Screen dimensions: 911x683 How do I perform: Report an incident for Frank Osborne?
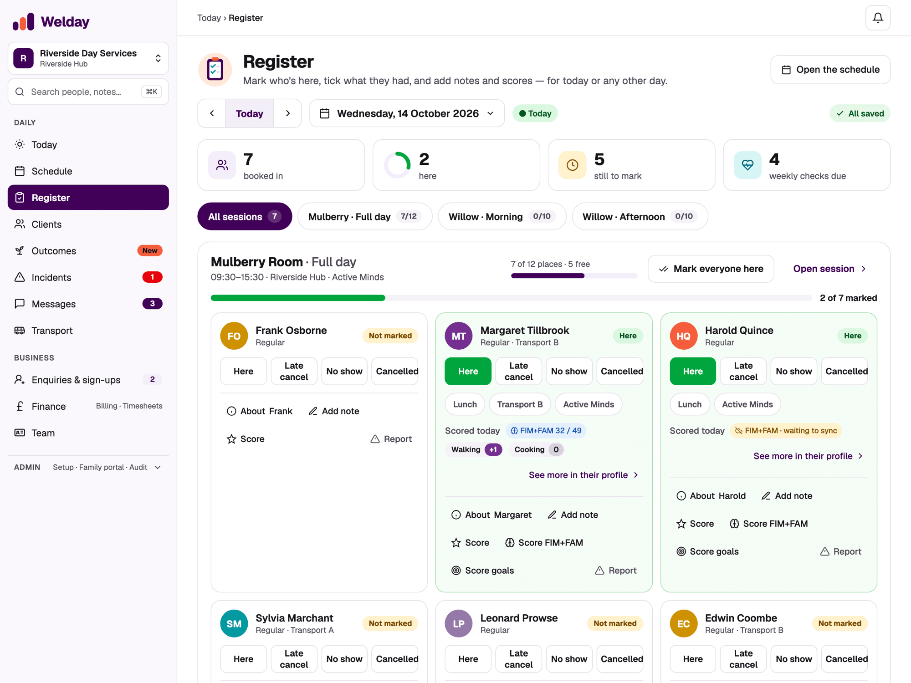[x=391, y=439]
